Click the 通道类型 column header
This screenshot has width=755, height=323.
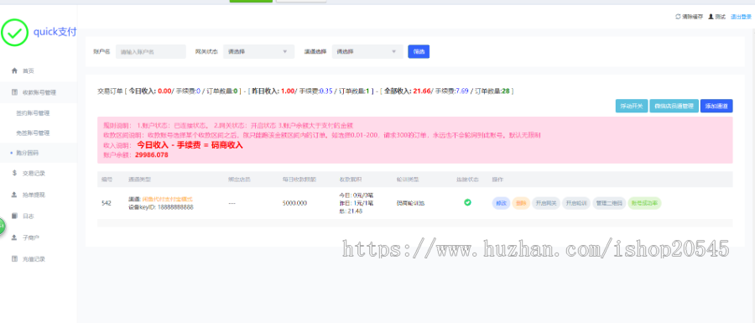(x=139, y=180)
